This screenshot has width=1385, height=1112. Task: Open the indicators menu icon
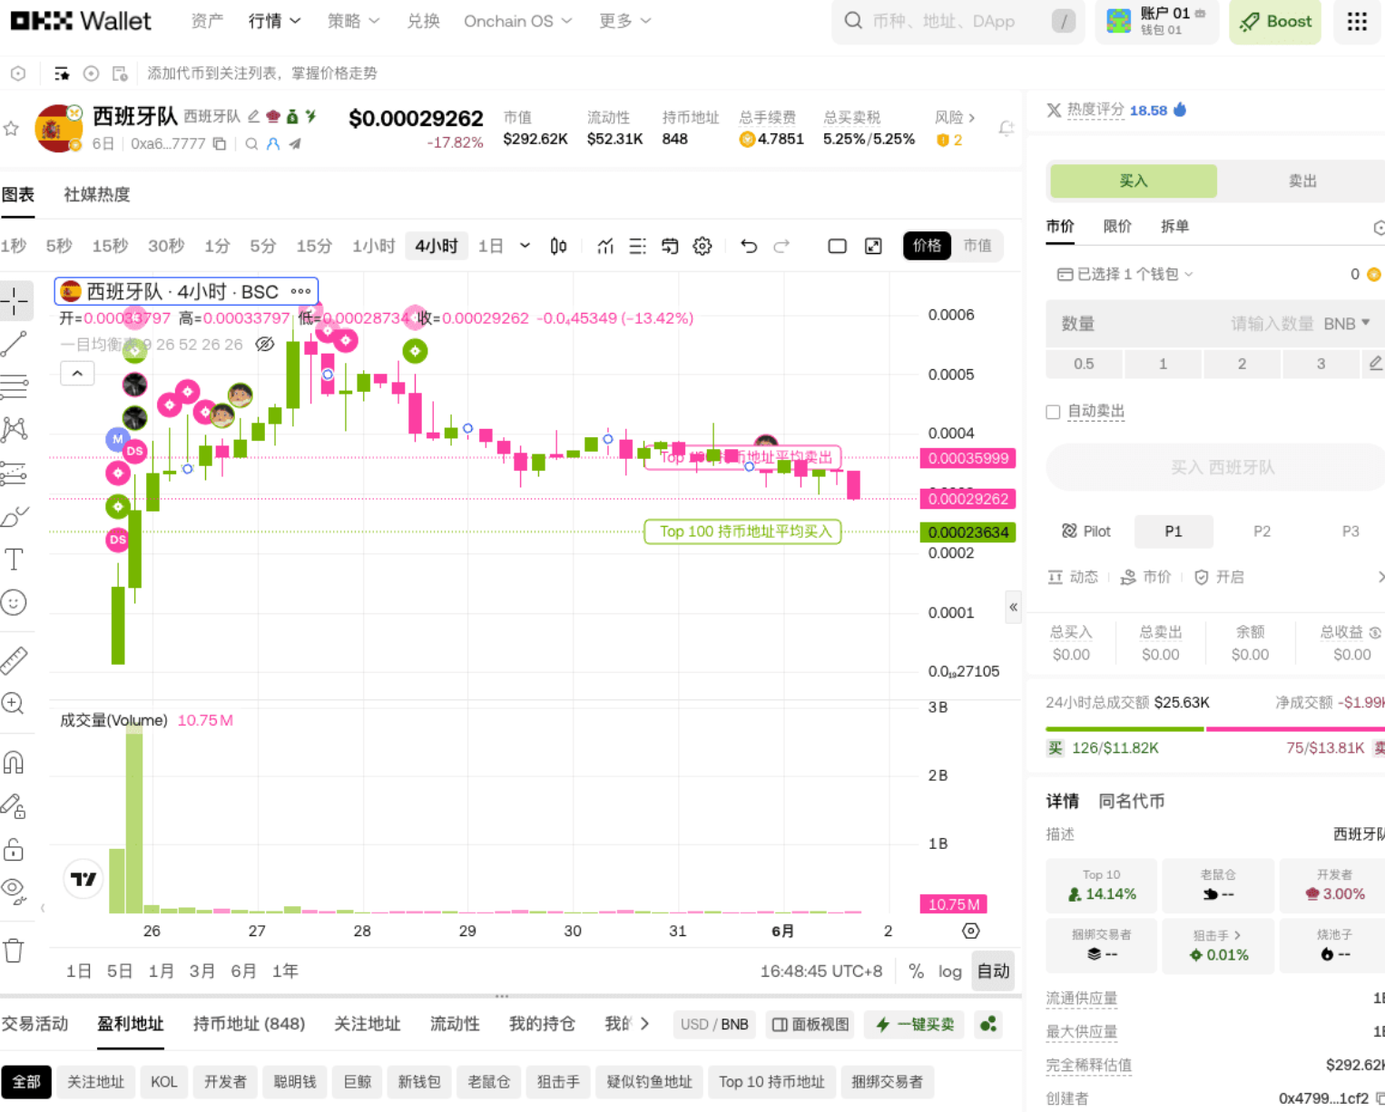click(x=605, y=246)
